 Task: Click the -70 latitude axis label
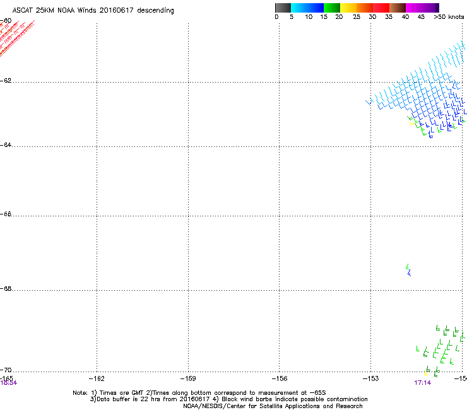[6, 370]
